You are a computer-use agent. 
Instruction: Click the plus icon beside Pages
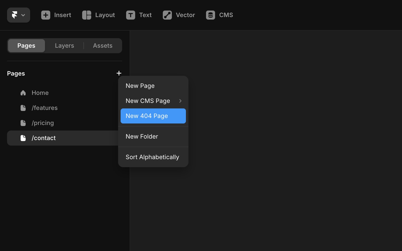point(119,73)
